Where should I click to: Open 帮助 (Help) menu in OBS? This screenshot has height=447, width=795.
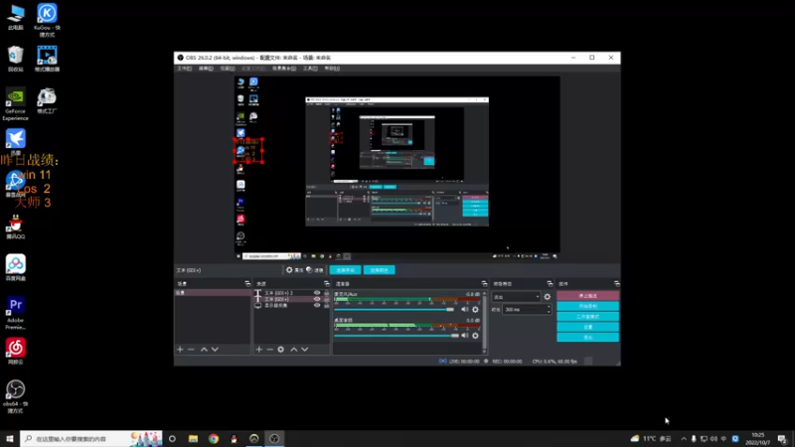pos(332,69)
